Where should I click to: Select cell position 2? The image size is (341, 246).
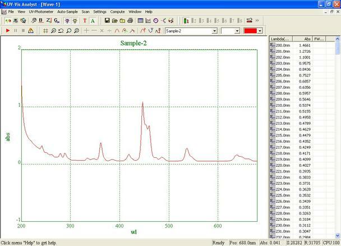(x=193, y=21)
